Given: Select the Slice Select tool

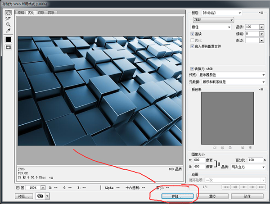Looking at the screenshot, I should [x=8, y=18].
